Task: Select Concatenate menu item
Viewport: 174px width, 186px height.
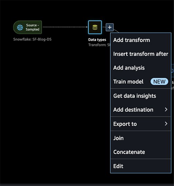Action: [x=141, y=152]
